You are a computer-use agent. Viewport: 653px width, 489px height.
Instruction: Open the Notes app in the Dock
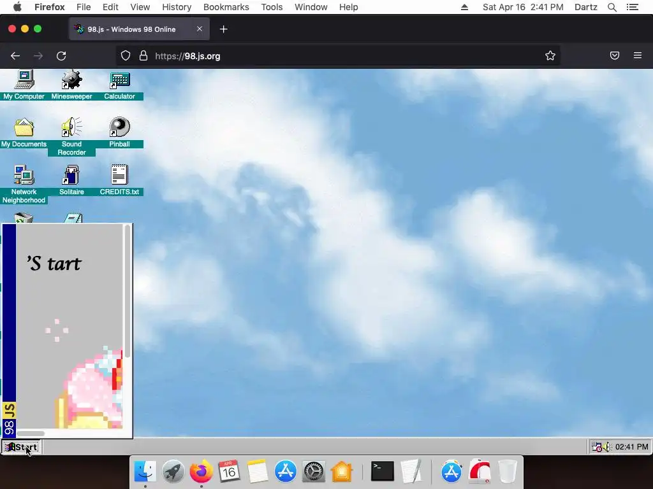pyautogui.click(x=257, y=472)
